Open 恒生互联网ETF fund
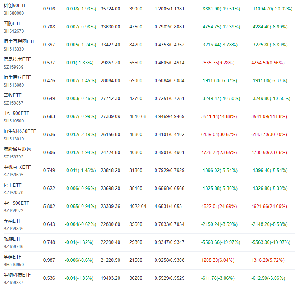Viewport: 295px width, 287px height. pyautogui.click(x=19, y=41)
